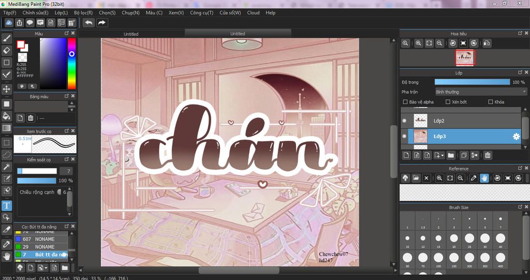This screenshot has width=530, height=280.
Task: Open the Chỉnh sửa(E) menu
Action: click(35, 12)
